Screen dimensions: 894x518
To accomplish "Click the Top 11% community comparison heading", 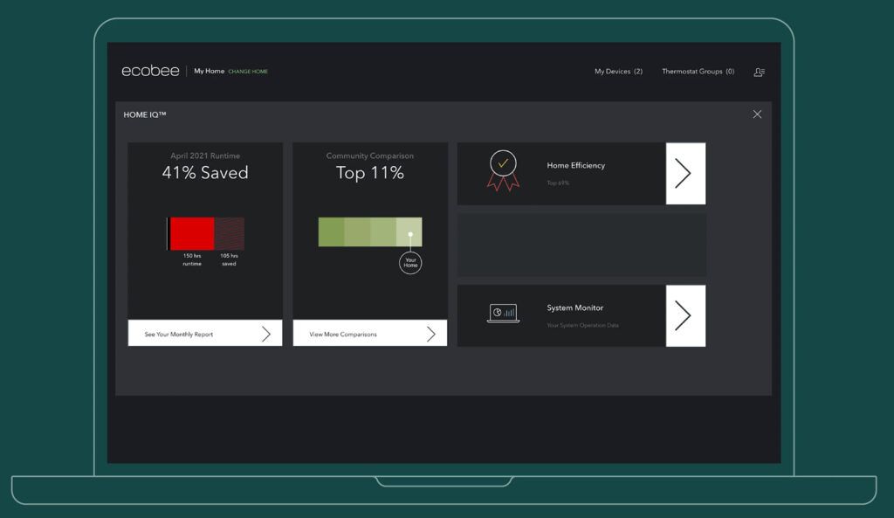I will 370,173.
